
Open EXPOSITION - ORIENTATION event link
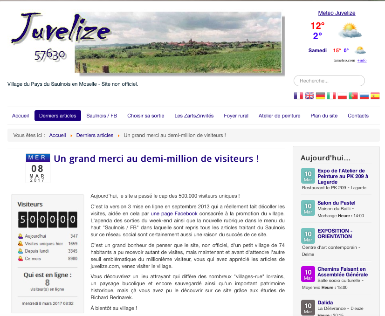tap(335, 234)
